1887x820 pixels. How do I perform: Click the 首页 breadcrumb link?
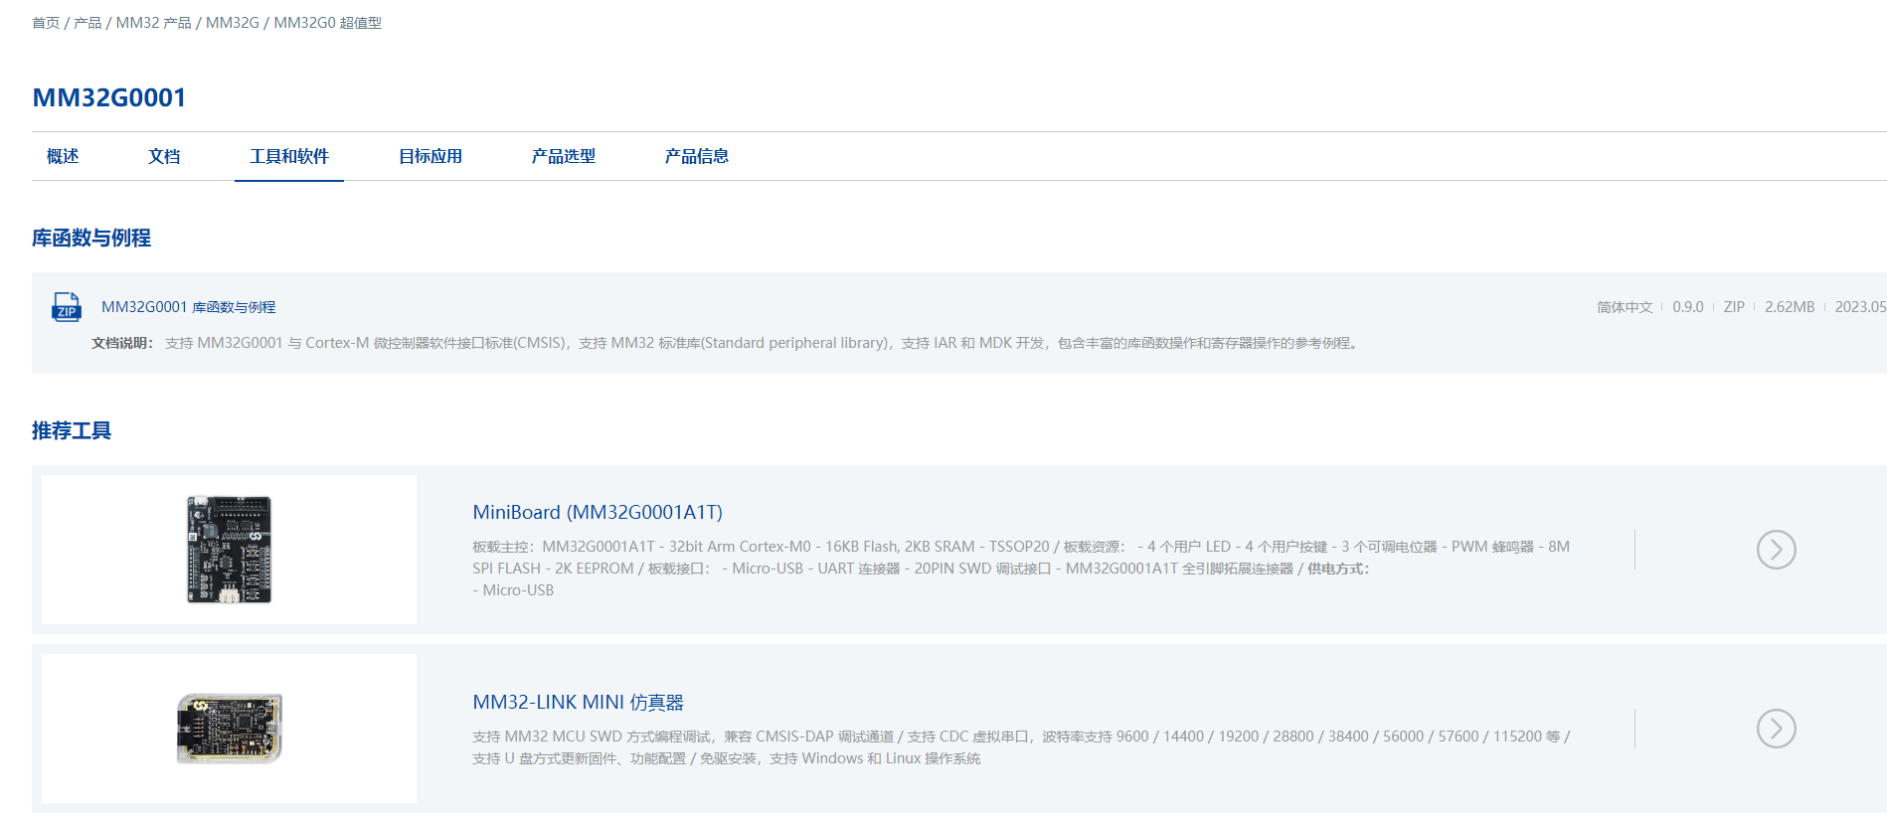click(x=46, y=23)
